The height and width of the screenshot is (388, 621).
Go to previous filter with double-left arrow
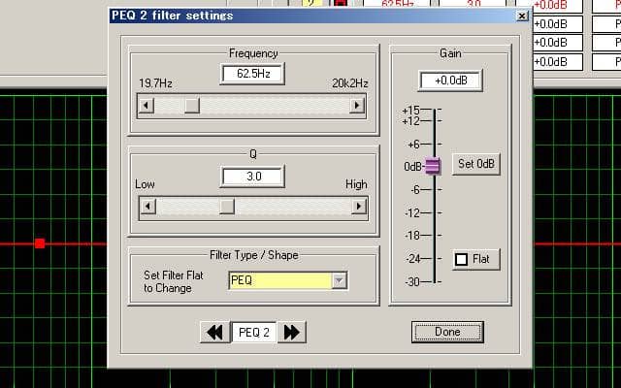215,333
